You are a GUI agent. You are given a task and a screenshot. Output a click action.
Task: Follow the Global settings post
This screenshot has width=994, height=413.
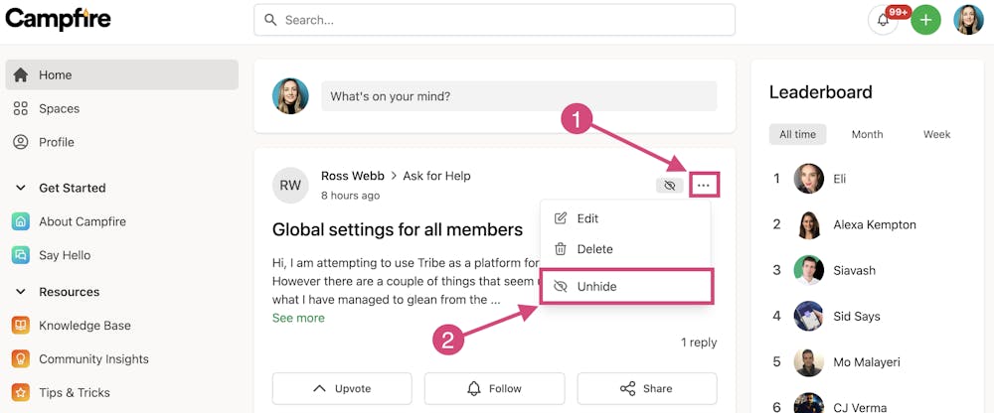pyautogui.click(x=494, y=388)
